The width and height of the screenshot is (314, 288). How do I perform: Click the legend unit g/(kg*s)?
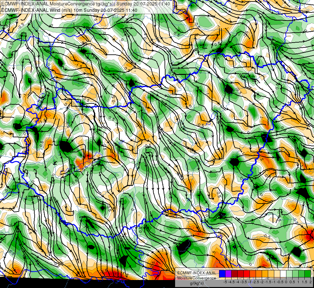pos(197,284)
